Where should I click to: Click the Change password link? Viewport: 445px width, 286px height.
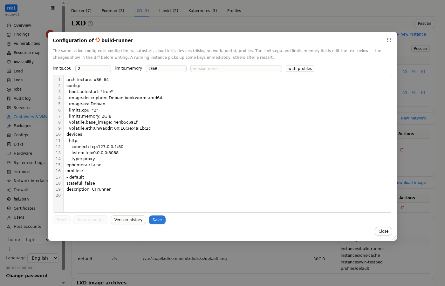coord(27,276)
